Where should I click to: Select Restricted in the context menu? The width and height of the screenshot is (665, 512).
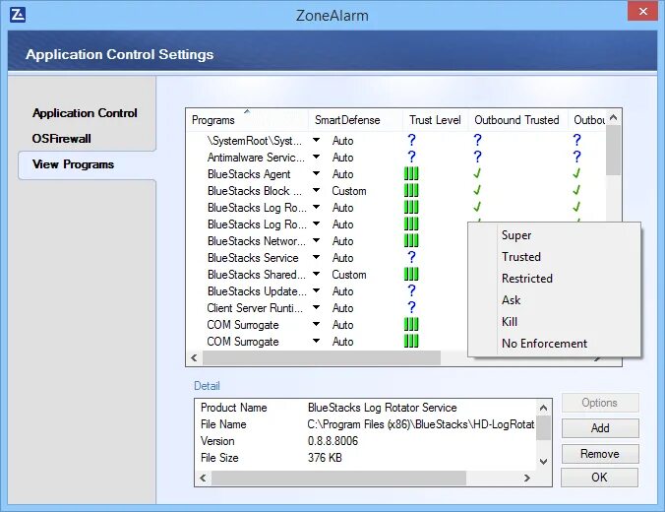coord(554,279)
